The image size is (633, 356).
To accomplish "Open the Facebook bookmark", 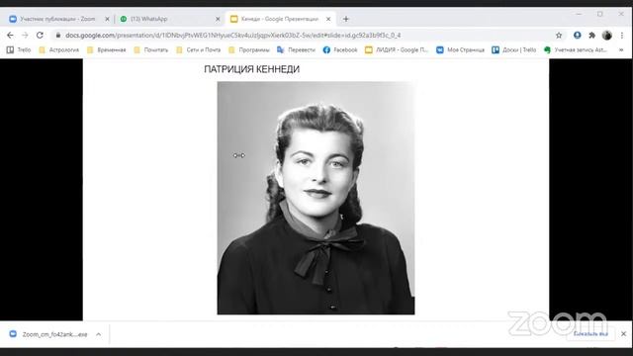I will pyautogui.click(x=340, y=50).
